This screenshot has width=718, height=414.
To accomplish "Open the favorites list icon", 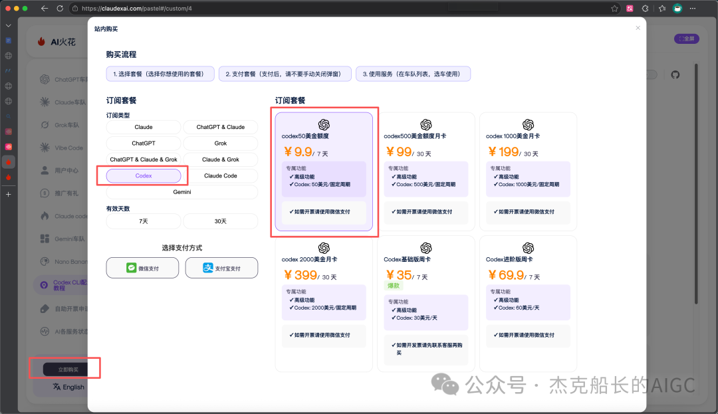I will [x=661, y=8].
